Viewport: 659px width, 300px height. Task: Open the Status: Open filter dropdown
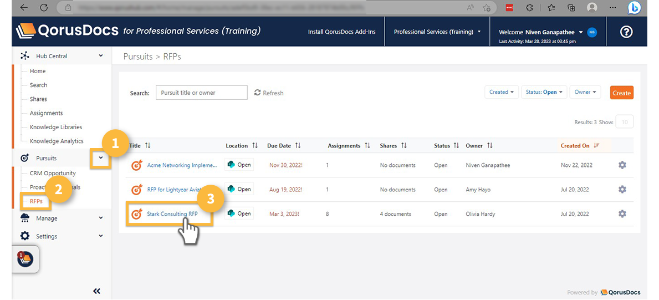[544, 92]
